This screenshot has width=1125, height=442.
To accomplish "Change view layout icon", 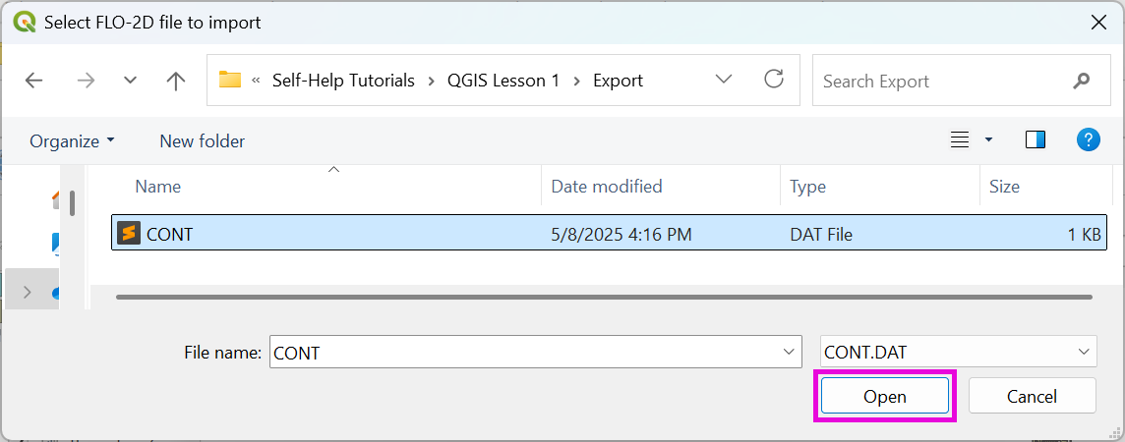I will pos(960,140).
